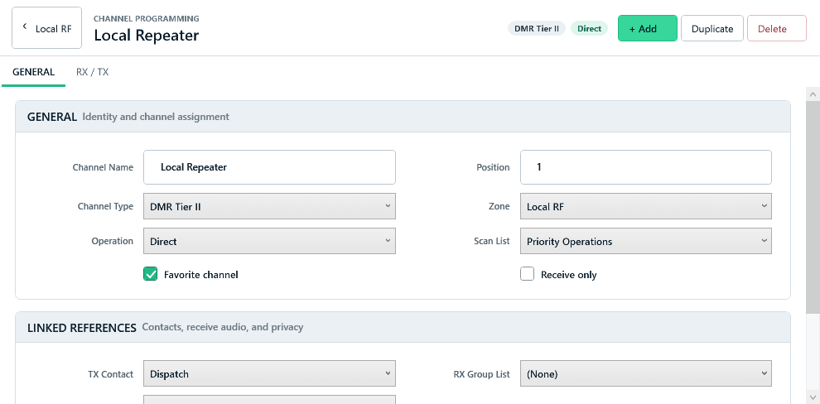Uncheck the Favorite channel checkbox
Screen dimensions: 820x404
click(151, 274)
